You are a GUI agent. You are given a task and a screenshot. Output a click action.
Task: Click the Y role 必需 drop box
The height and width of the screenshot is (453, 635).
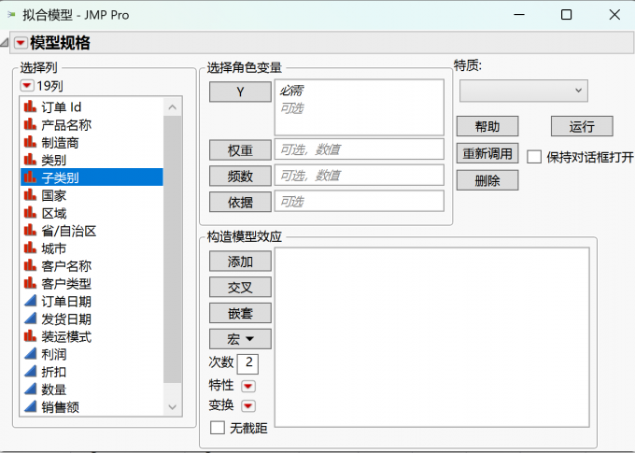360,107
